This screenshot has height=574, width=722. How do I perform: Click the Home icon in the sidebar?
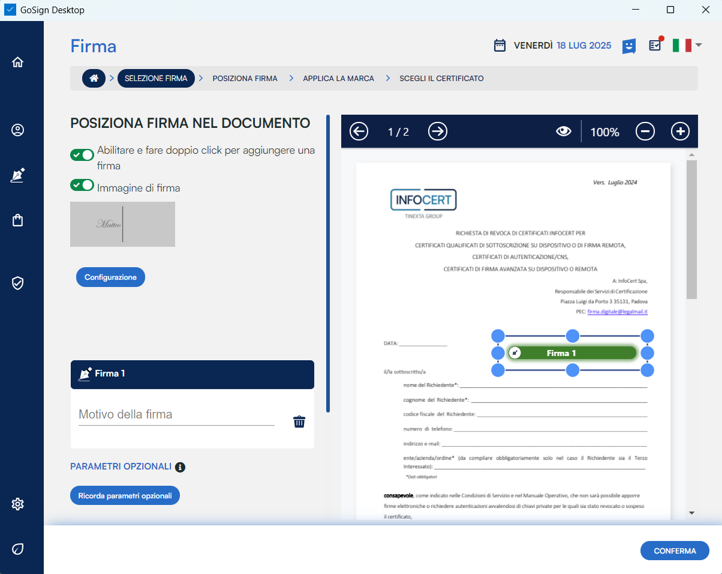(x=18, y=62)
